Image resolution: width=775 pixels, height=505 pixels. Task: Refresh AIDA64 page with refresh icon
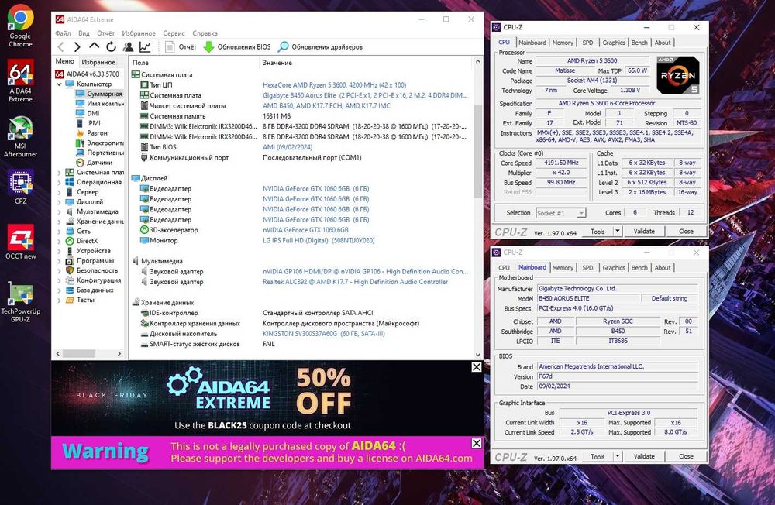click(x=111, y=47)
